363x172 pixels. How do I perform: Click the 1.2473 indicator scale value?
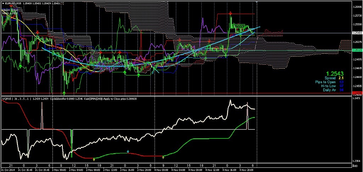click(356, 99)
